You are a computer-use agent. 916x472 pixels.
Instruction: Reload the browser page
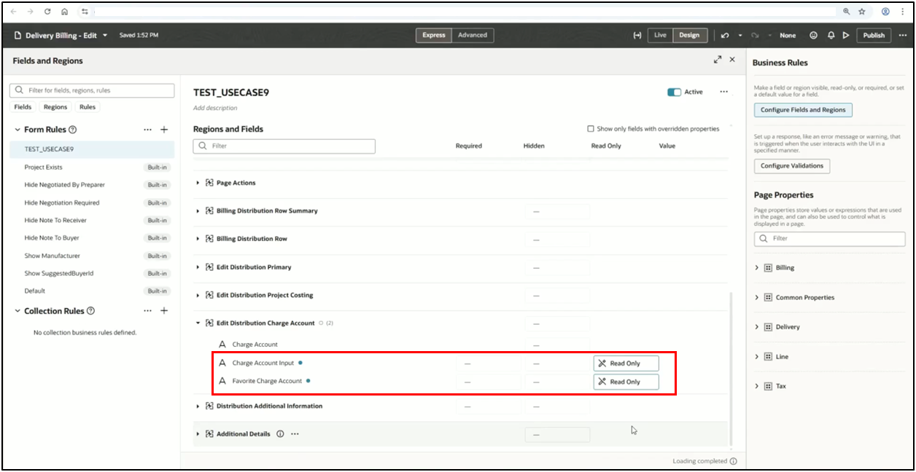[x=47, y=12]
